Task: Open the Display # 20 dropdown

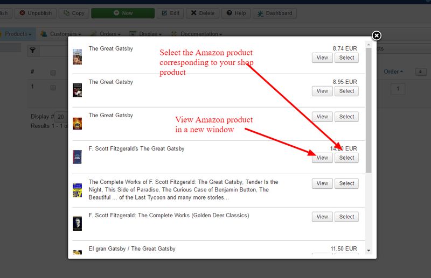Action: pos(61,117)
